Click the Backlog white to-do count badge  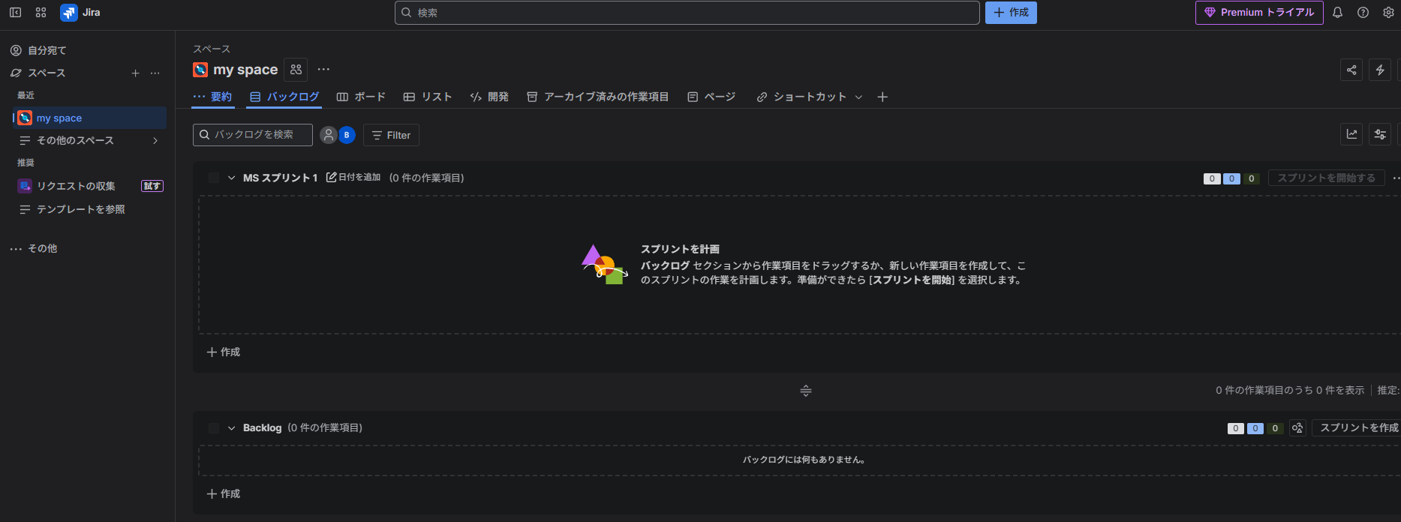(1236, 428)
